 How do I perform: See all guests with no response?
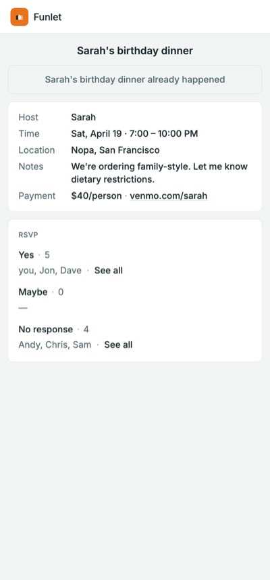[x=118, y=344]
